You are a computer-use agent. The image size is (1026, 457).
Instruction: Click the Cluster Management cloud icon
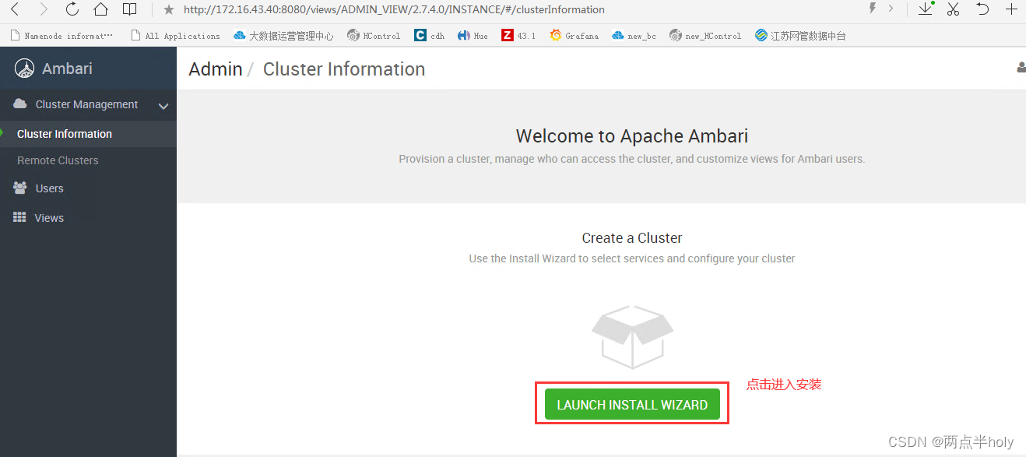(20, 104)
